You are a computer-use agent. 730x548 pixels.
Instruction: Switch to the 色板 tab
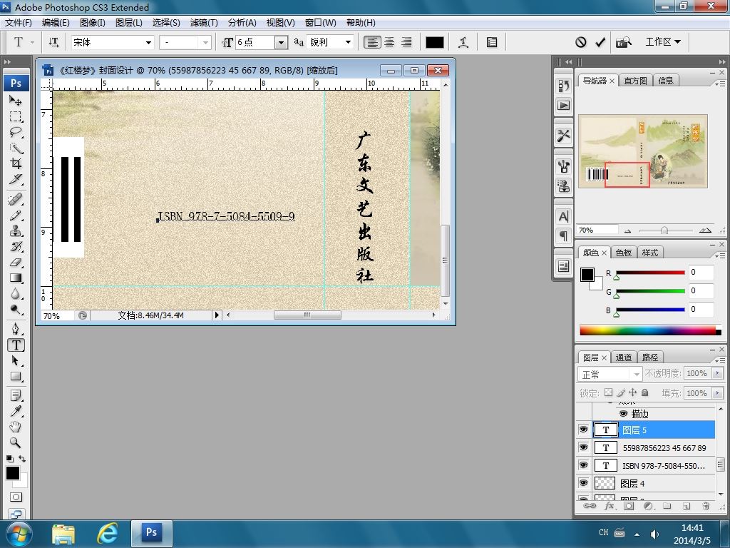click(623, 253)
